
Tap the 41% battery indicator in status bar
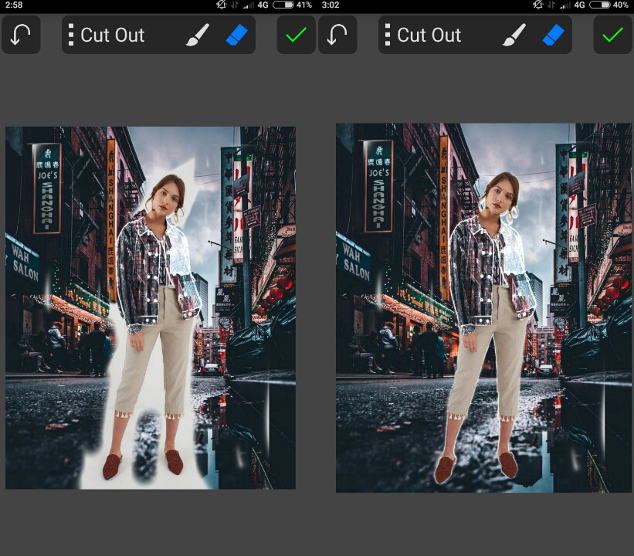[293, 5]
